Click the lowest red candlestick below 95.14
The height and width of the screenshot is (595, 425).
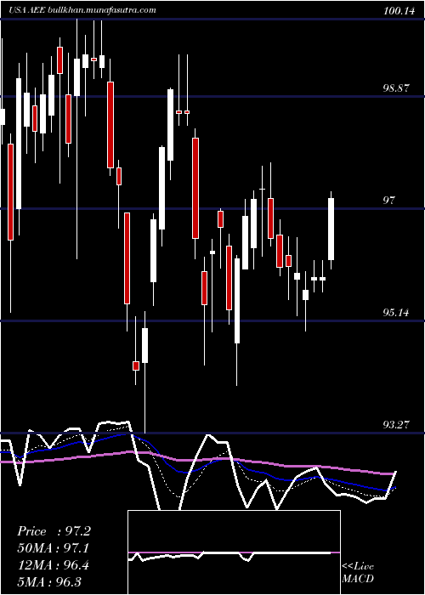(x=136, y=365)
